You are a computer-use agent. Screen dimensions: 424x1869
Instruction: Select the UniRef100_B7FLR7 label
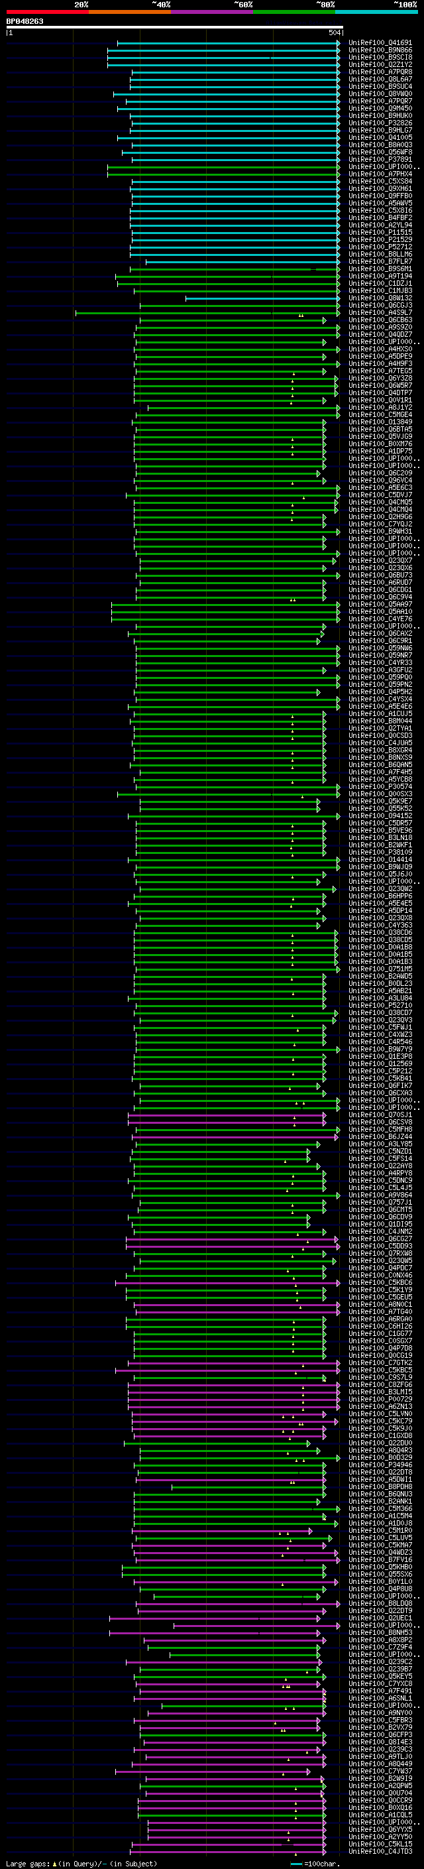click(380, 262)
